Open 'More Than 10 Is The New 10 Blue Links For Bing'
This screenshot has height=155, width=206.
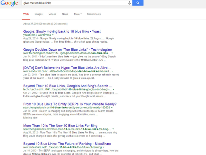(x=60, y=126)
